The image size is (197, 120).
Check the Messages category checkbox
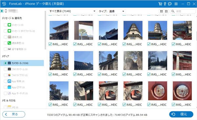[5, 25]
